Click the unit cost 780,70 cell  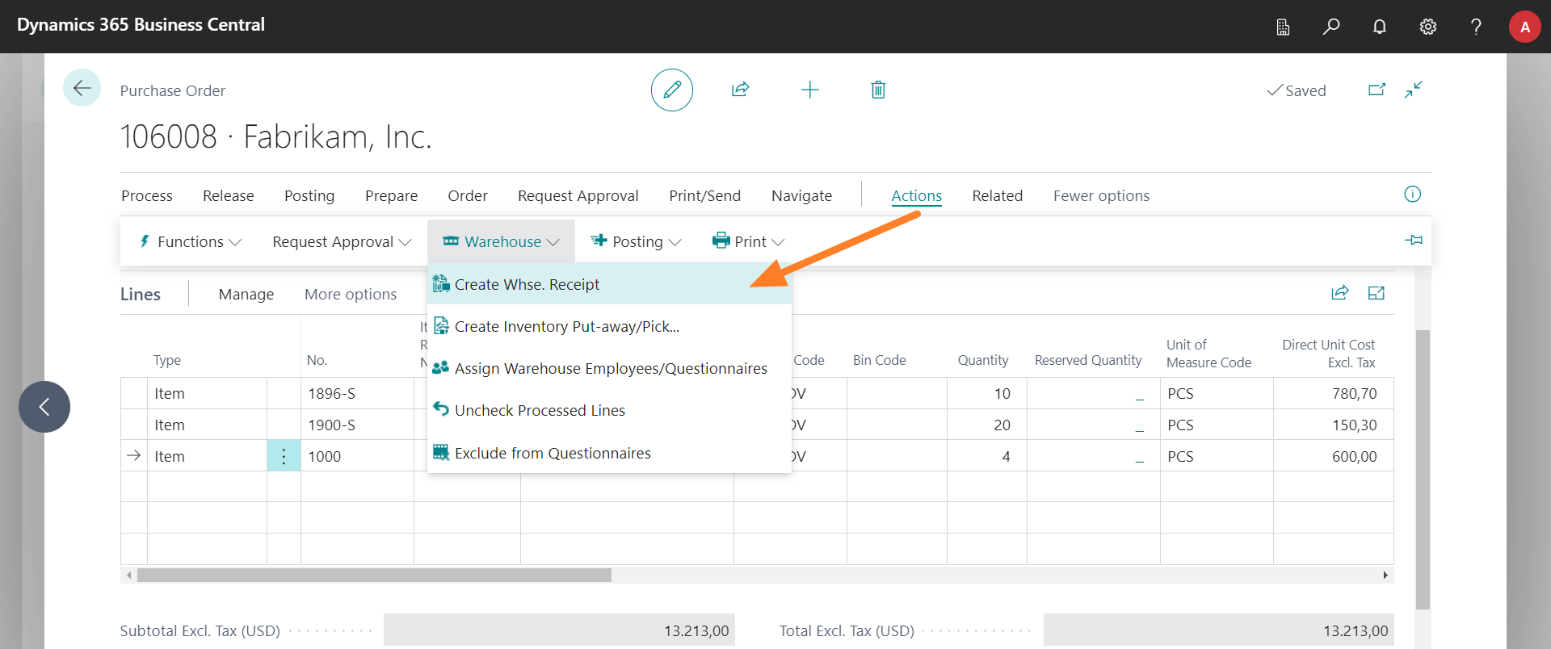pos(1334,393)
